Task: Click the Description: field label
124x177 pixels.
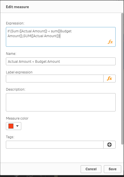Action: 16,89
